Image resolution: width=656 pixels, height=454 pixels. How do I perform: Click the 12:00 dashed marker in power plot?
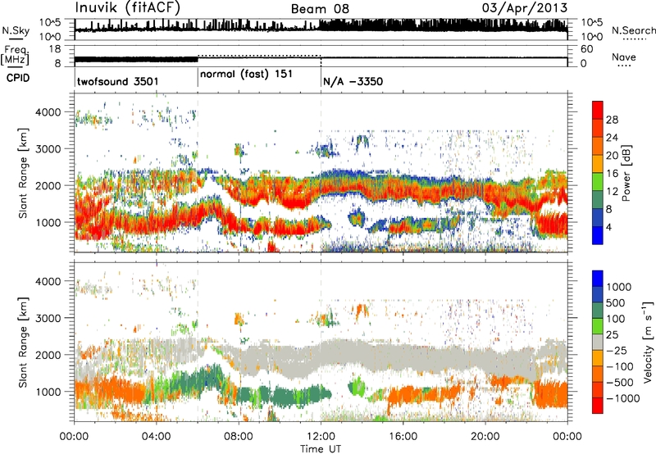click(x=321, y=172)
